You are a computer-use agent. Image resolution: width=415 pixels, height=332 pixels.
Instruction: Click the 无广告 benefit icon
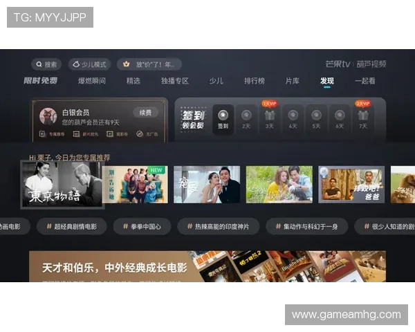pos(140,134)
